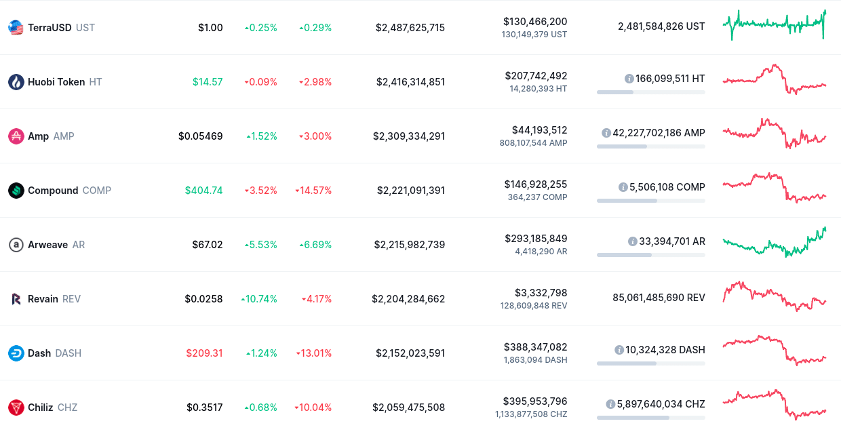Click the info icon beside 42,227,702,186 AMP
Image resolution: width=841 pixels, height=434 pixels.
click(x=606, y=133)
